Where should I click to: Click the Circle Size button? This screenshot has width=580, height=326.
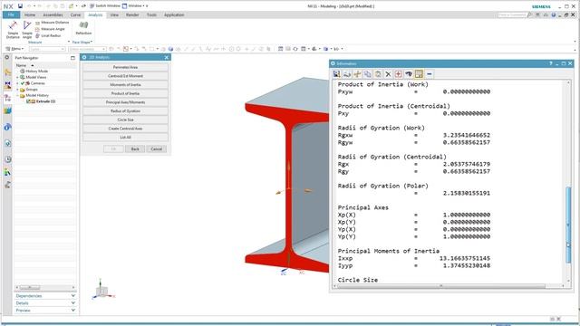[125, 120]
